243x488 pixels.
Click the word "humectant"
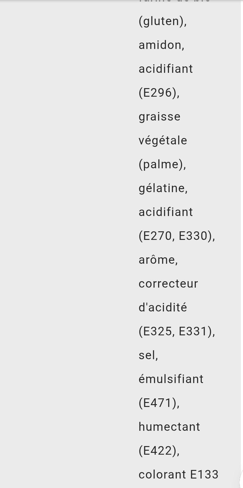(x=169, y=427)
